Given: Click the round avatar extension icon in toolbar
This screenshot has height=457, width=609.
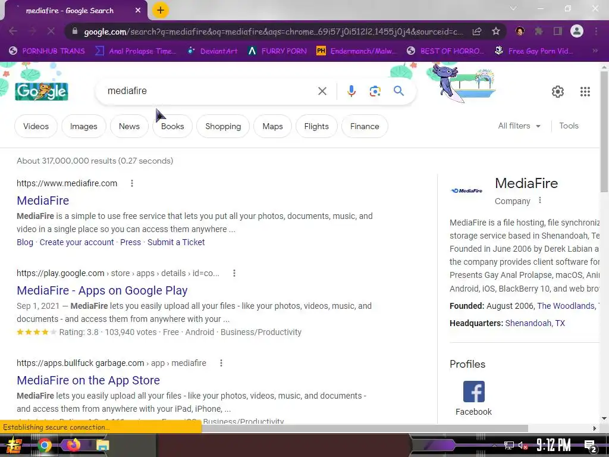Looking at the screenshot, I should click(x=520, y=31).
